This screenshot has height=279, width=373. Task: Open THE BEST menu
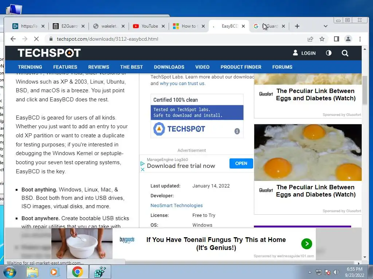point(131,67)
